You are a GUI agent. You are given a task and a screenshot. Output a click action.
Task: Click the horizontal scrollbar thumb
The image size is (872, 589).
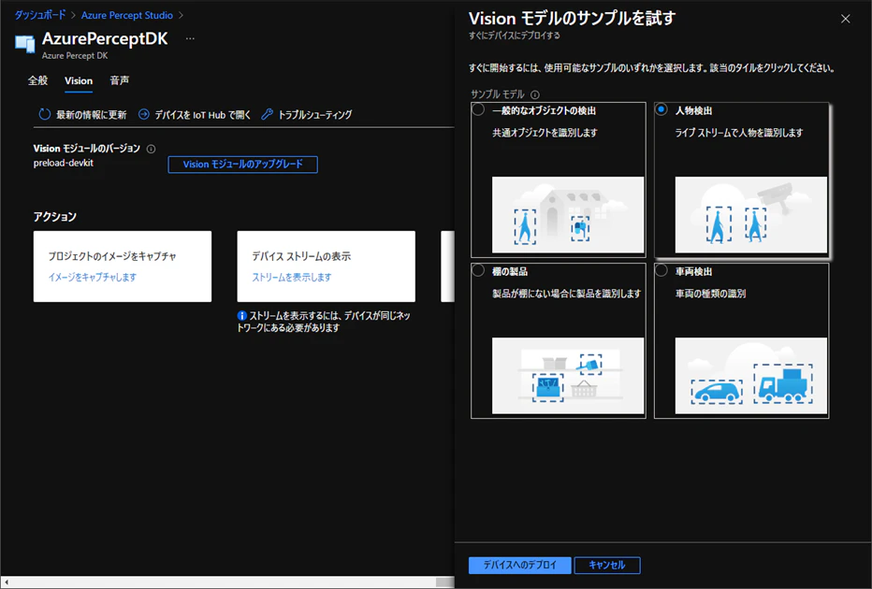pos(445,582)
